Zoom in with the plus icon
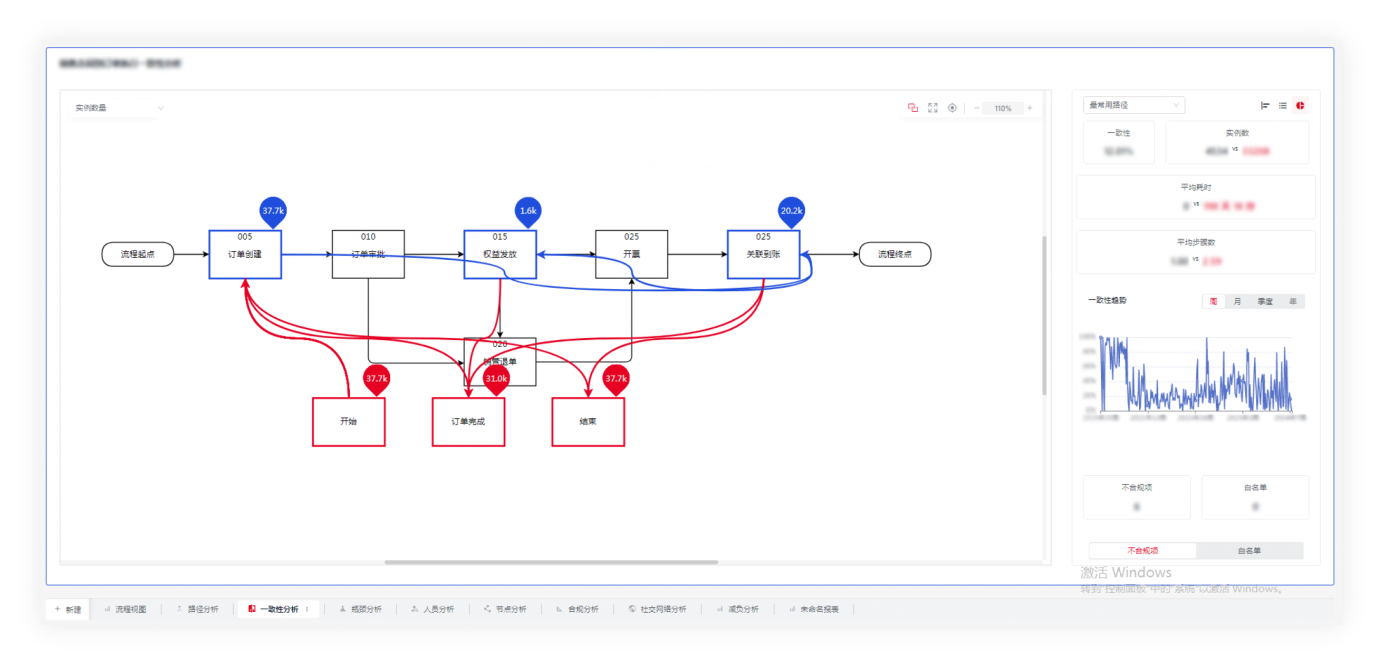Viewport: 1384px width, 667px height. [x=1030, y=108]
